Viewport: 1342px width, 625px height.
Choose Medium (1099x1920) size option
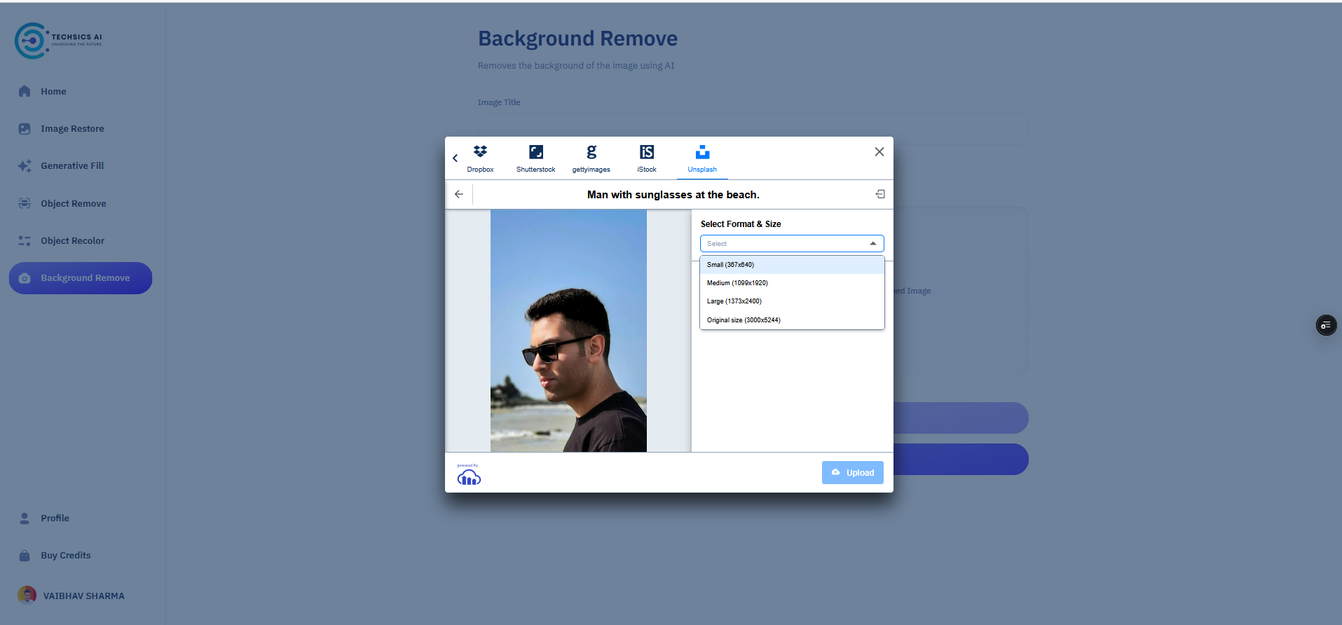[x=792, y=283]
